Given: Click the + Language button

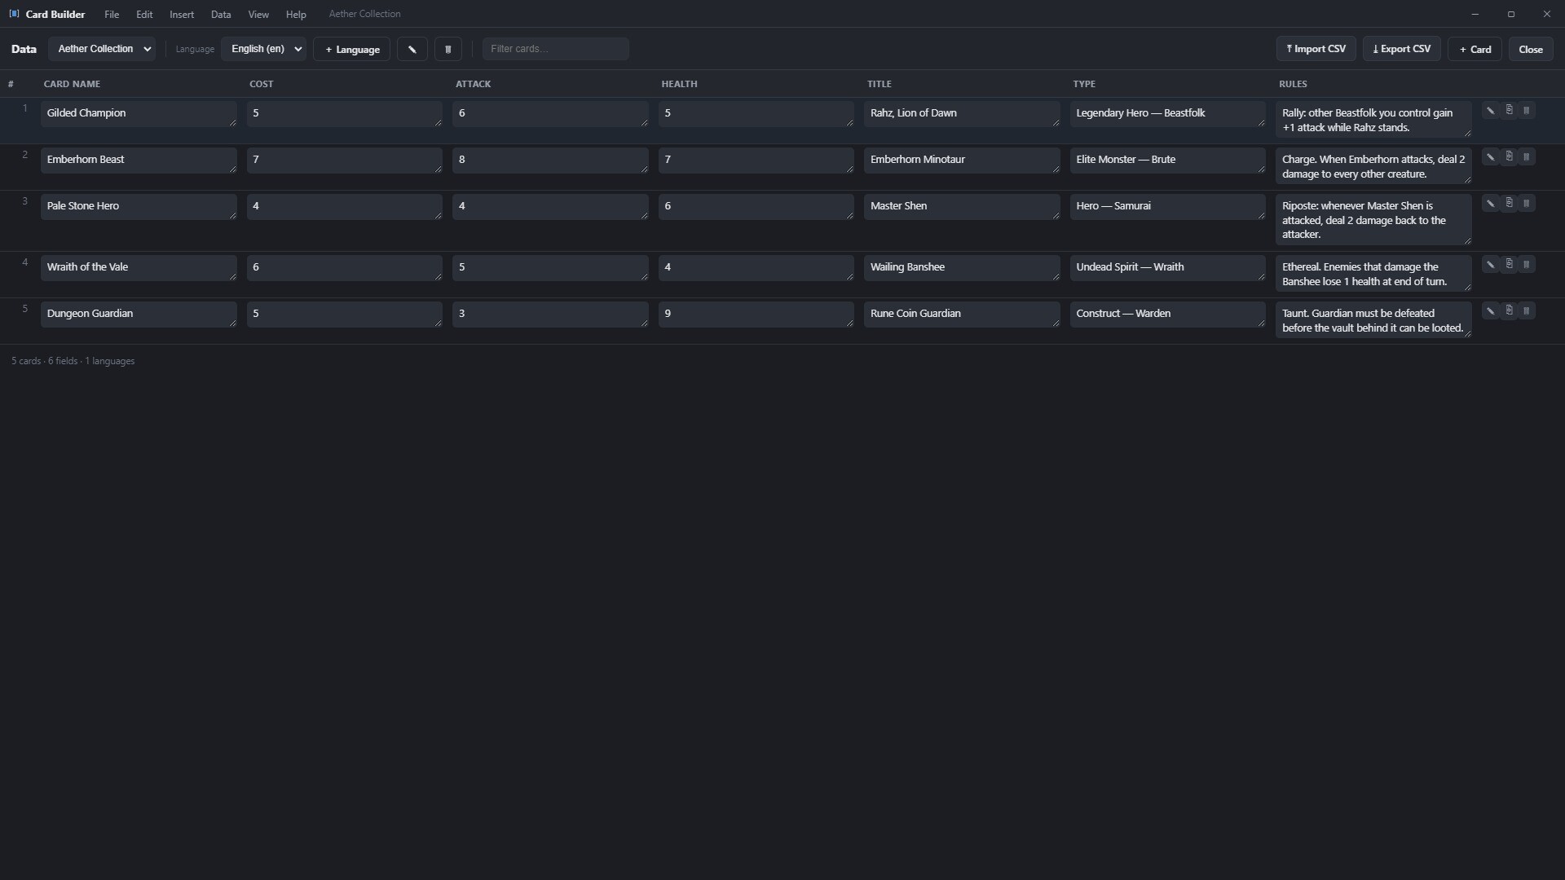Looking at the screenshot, I should [352, 49].
